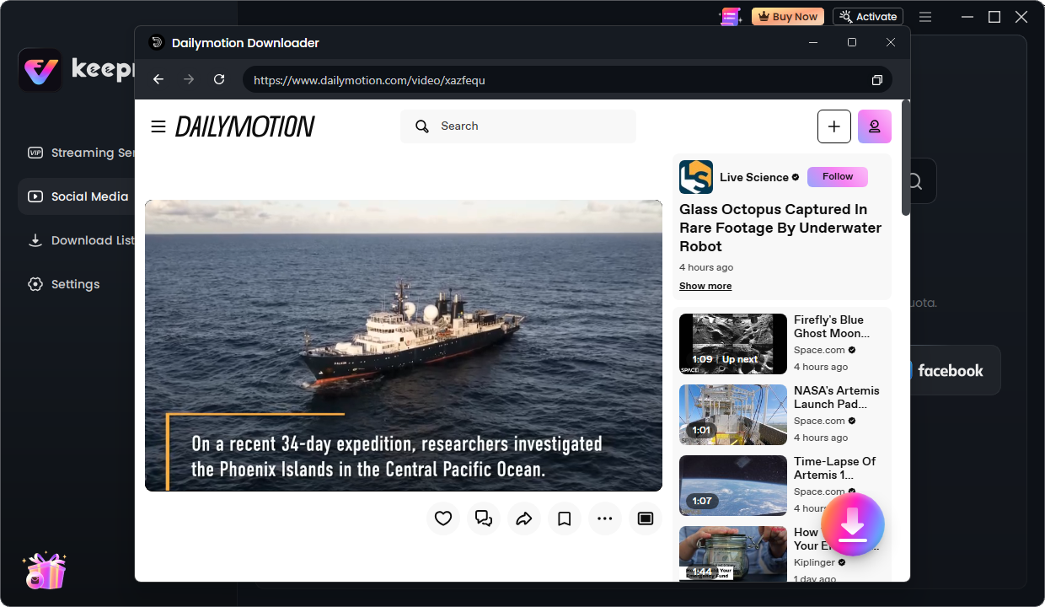
Task: Reload the Dailymotion page
Action: [219, 79]
